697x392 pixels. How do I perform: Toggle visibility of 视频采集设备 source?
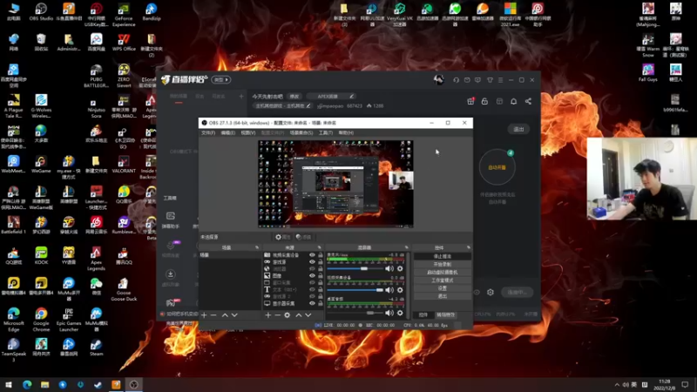[x=312, y=255]
